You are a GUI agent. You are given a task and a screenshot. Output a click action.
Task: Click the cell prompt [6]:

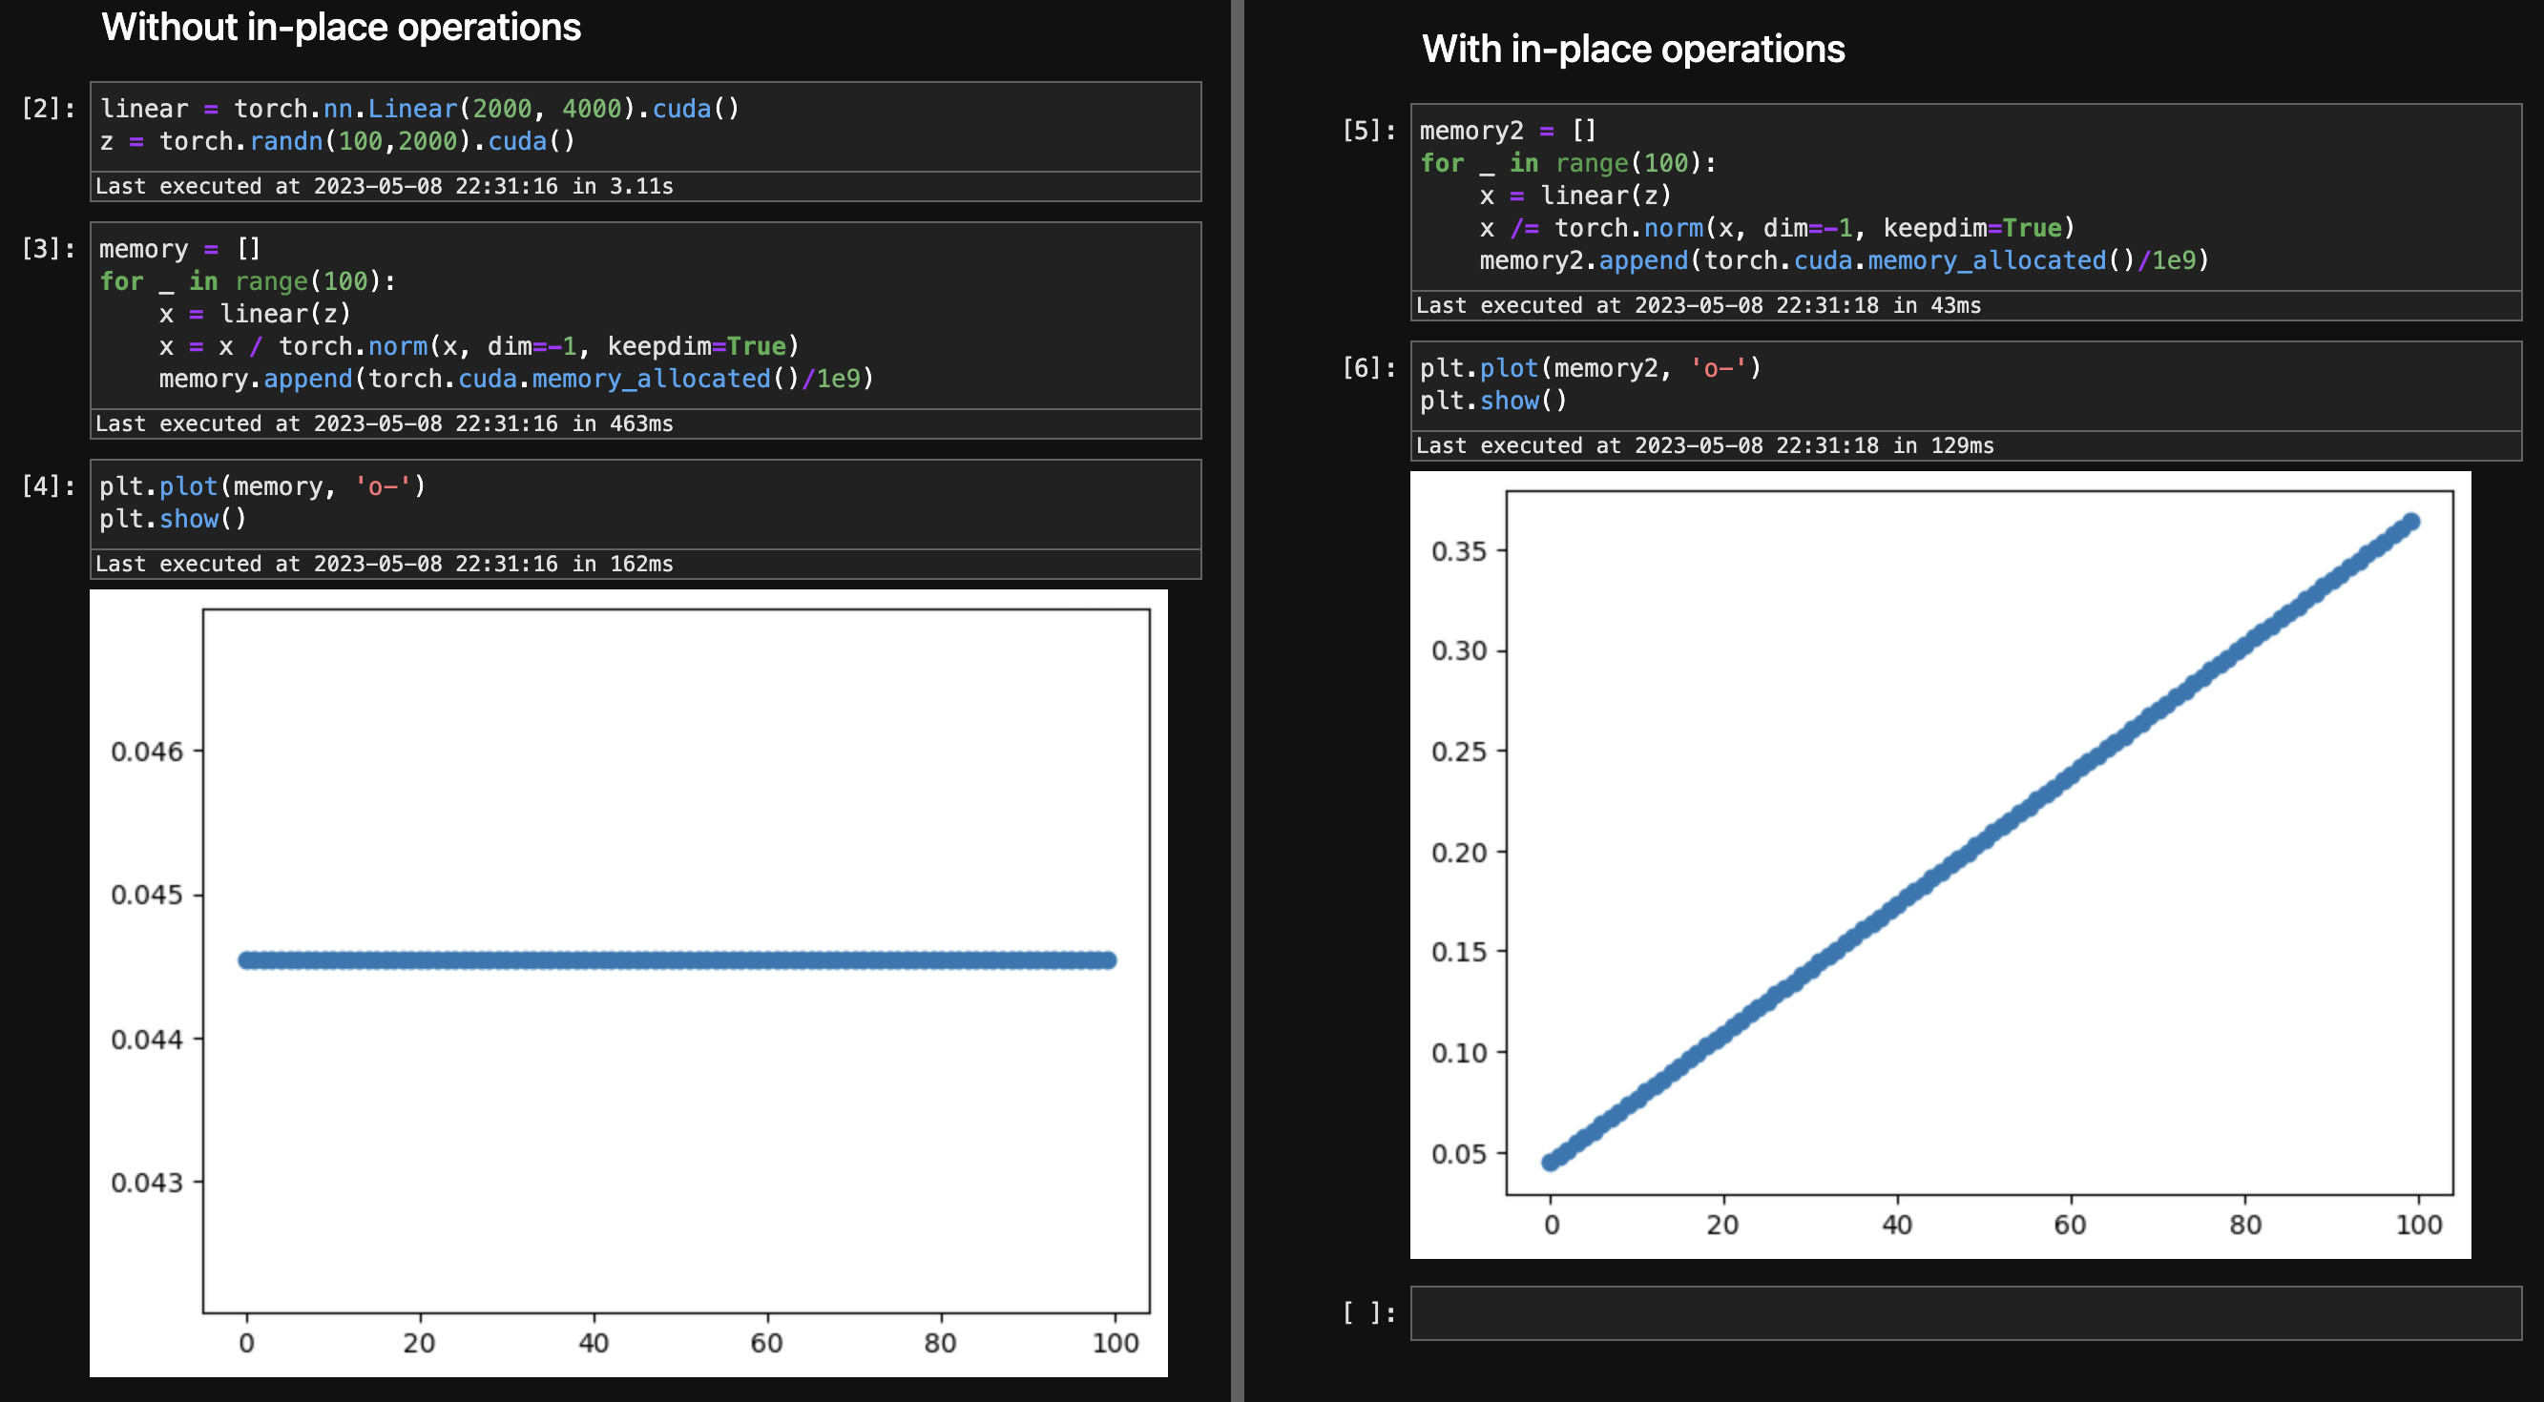1368,368
